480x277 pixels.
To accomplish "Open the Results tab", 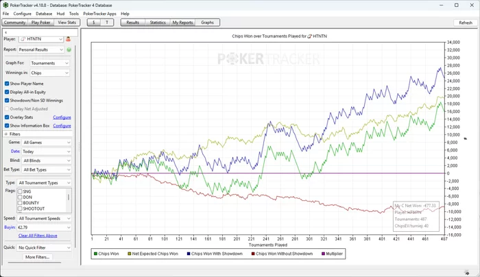I will pos(133,23).
